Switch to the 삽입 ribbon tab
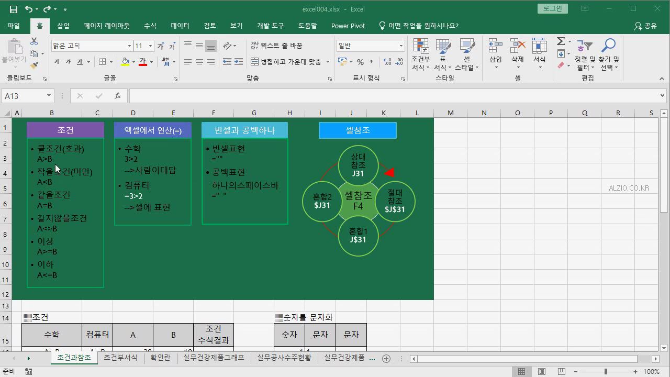 point(63,26)
